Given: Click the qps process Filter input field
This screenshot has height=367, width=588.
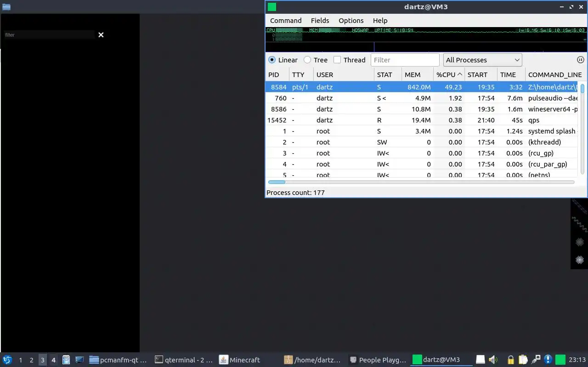Looking at the screenshot, I should pos(405,60).
